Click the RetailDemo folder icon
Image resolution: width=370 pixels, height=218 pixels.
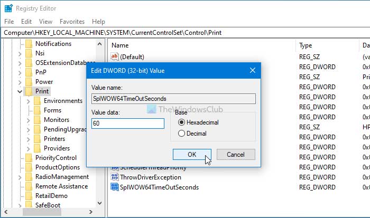[29, 196]
